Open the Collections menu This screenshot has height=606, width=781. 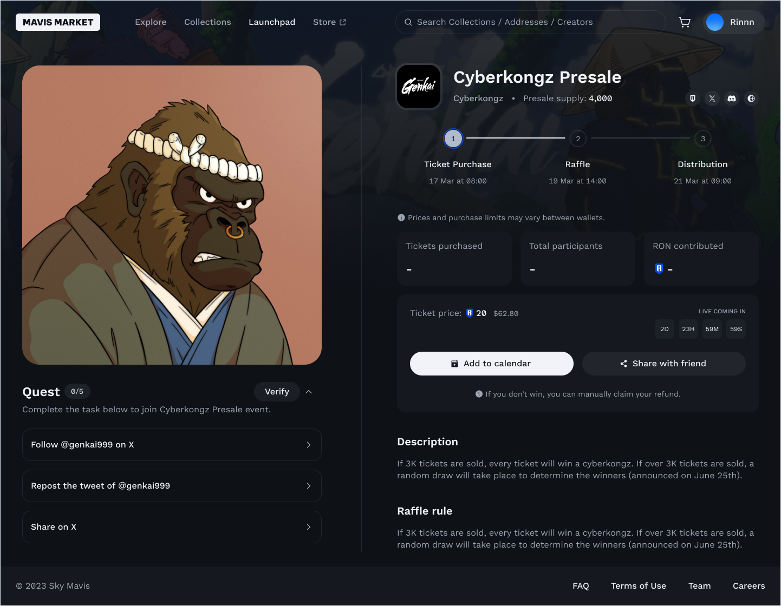[x=207, y=22]
